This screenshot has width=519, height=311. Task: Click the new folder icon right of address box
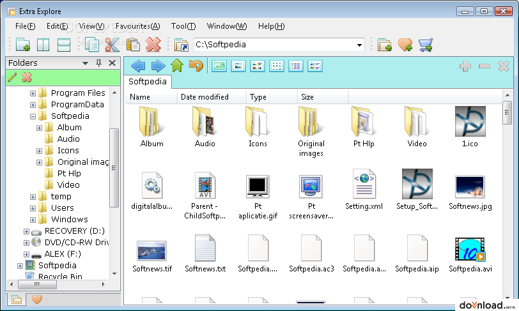click(x=385, y=45)
